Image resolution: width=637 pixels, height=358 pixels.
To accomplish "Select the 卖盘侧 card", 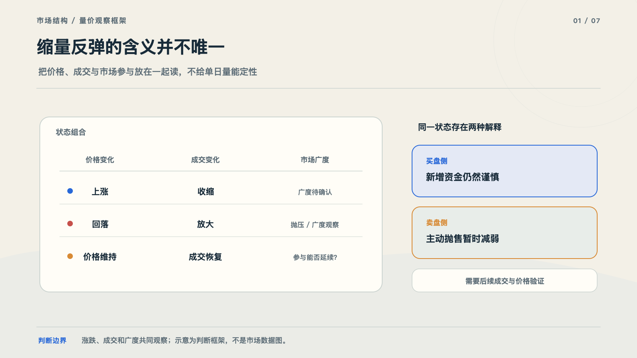I will pyautogui.click(x=504, y=233).
